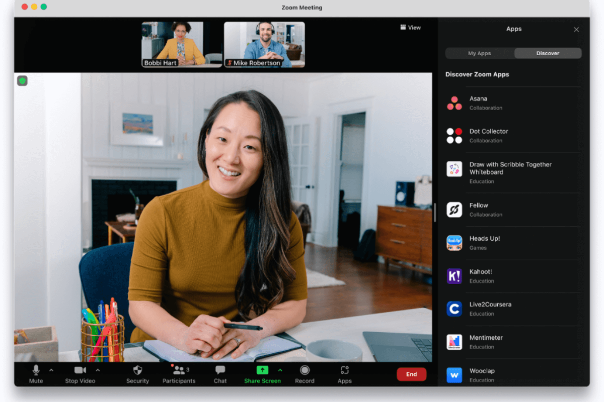Expand audio options next to Mute
Image resolution: width=604 pixels, height=402 pixels.
(x=51, y=370)
